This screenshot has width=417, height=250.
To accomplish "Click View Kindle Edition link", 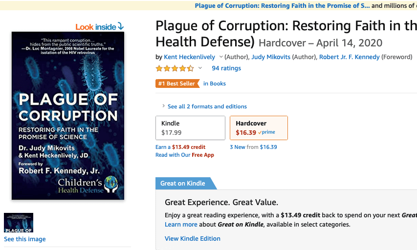I will (193, 239).
